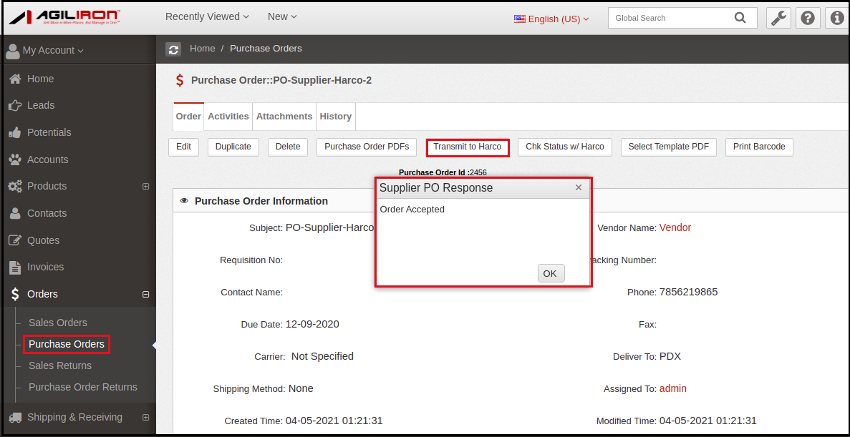Collapse the Orders submenu minus icon
This screenshot has width=850, height=437.
(x=146, y=295)
